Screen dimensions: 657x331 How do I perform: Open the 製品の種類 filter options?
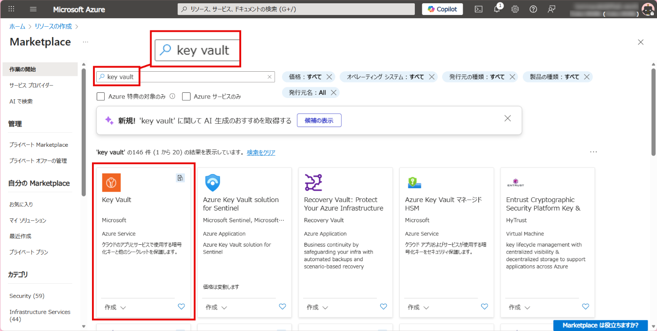click(x=554, y=77)
